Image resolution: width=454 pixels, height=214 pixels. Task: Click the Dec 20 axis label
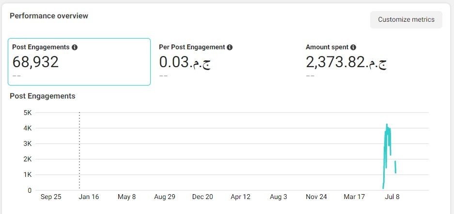coord(203,197)
